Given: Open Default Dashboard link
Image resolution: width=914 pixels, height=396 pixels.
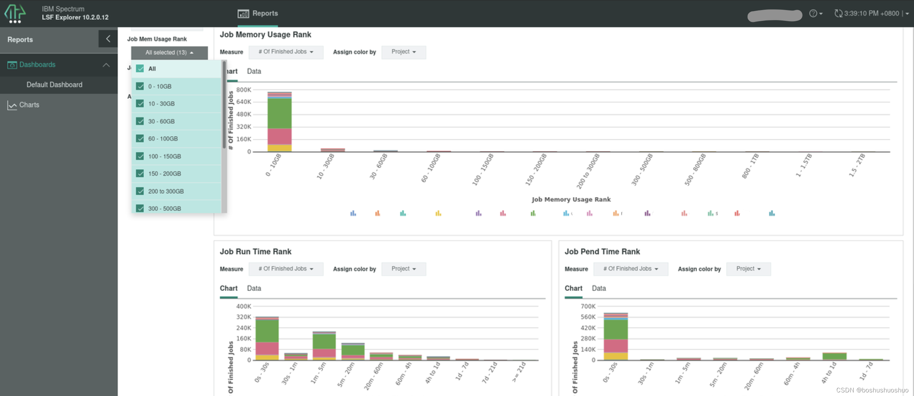Looking at the screenshot, I should click(x=54, y=85).
